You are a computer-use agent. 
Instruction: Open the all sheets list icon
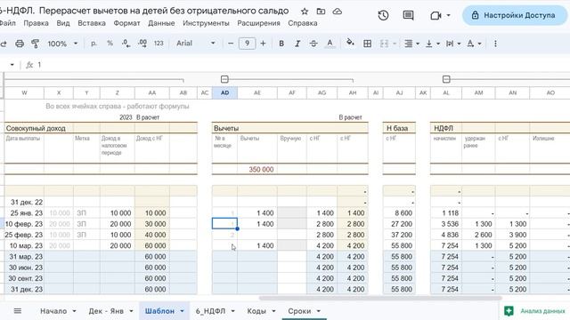click(x=18, y=311)
